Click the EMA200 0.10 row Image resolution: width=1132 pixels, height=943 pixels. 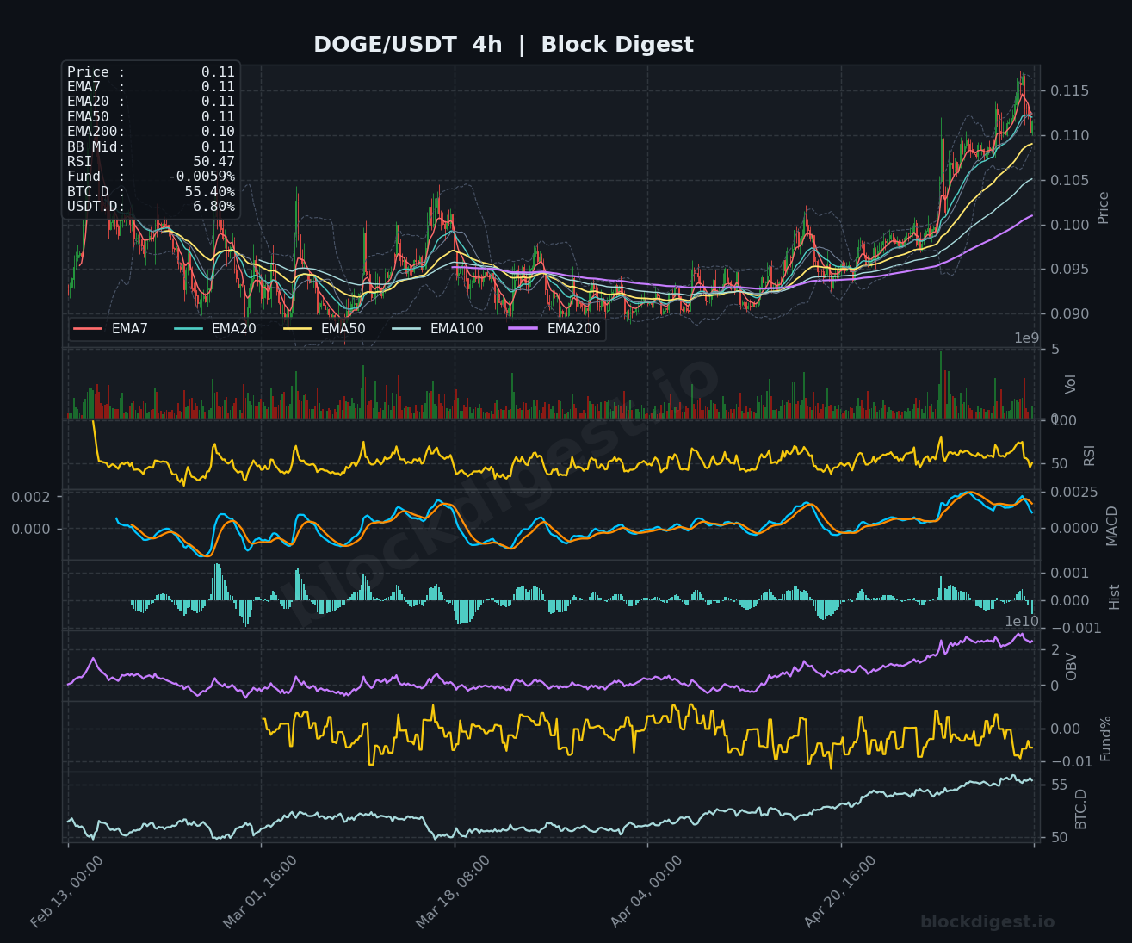pos(151,132)
